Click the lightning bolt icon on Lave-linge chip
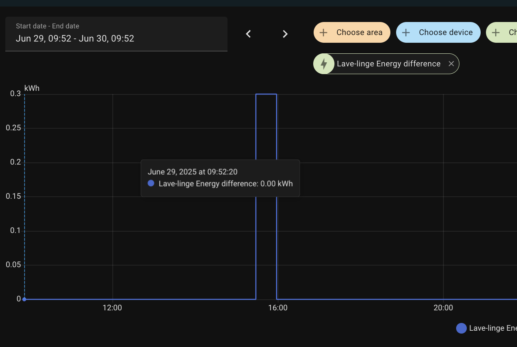This screenshot has width=517, height=347. coord(324,64)
